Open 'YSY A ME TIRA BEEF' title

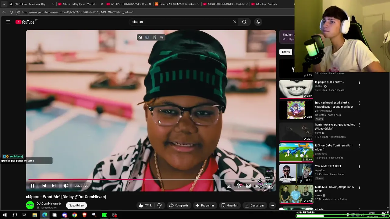tap(328, 166)
